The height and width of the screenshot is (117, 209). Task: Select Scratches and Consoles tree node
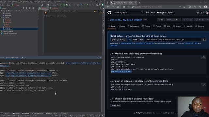pos(10,33)
